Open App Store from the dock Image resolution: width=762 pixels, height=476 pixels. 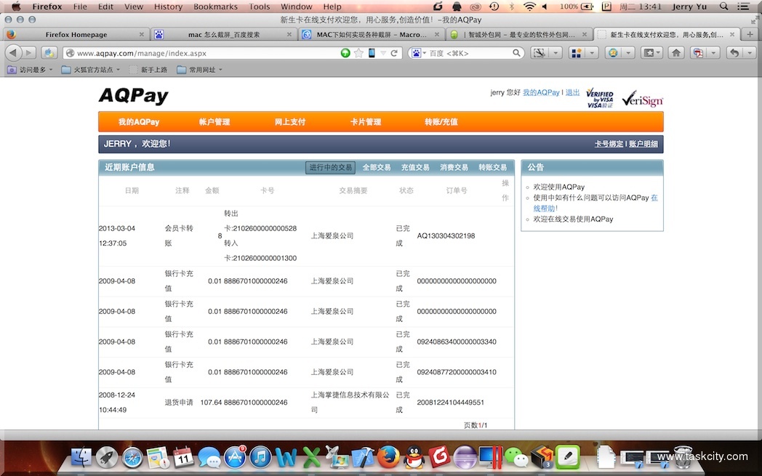tap(235, 457)
